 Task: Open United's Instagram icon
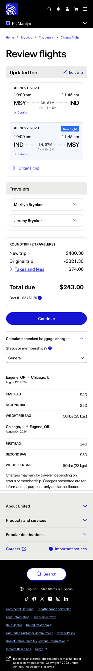coord(58,599)
